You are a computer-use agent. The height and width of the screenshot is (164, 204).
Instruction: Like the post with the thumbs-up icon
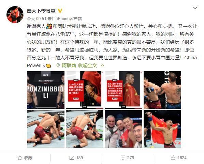[173, 158]
